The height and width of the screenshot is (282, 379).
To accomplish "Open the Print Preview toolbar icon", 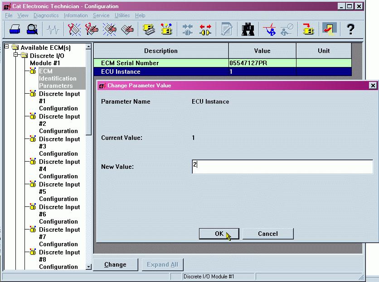I will pyautogui.click(x=32, y=29).
